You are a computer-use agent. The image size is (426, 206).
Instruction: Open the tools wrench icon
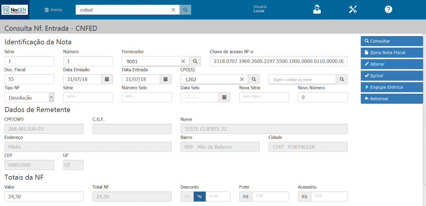353,10
